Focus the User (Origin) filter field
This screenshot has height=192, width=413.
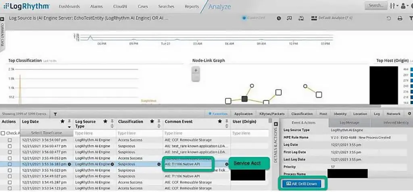coord(250,133)
